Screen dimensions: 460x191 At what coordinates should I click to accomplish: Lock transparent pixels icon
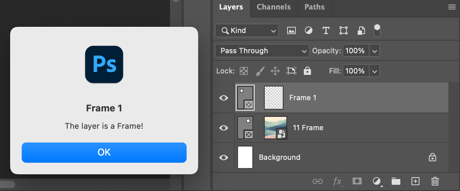(244, 71)
